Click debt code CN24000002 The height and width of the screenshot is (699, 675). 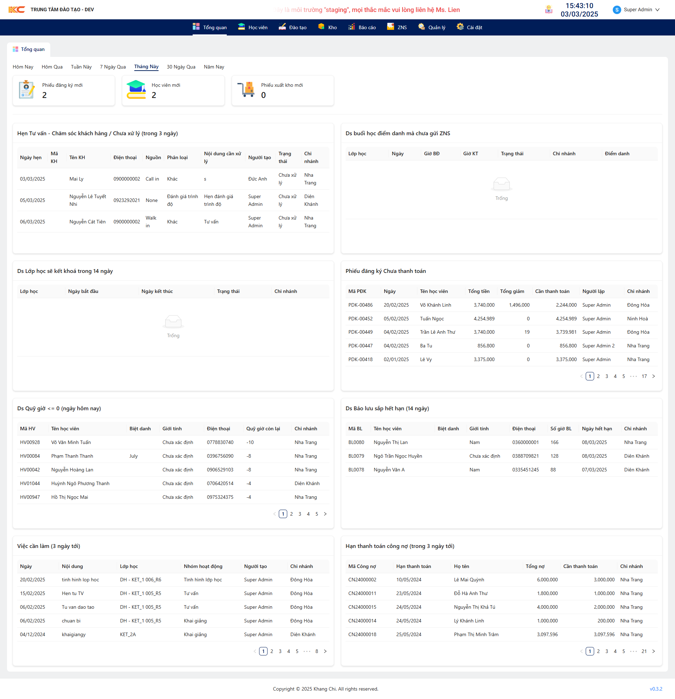(x=362, y=580)
